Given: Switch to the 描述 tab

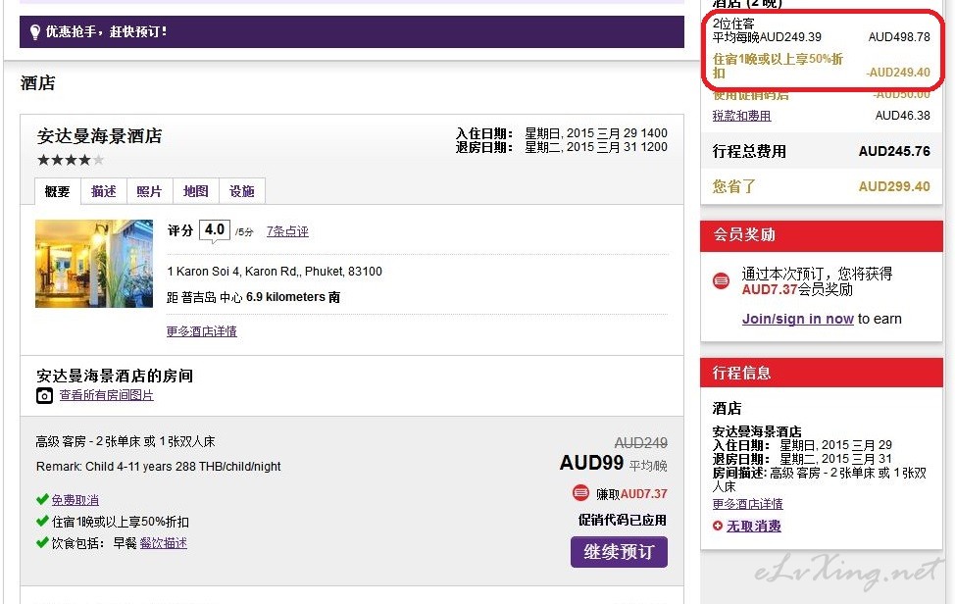Looking at the screenshot, I should pos(104,191).
